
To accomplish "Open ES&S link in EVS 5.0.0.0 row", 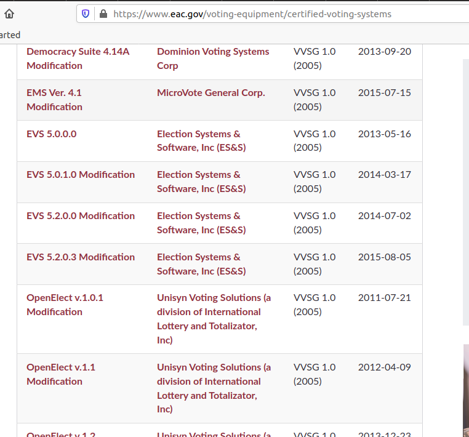I will pos(201,140).
